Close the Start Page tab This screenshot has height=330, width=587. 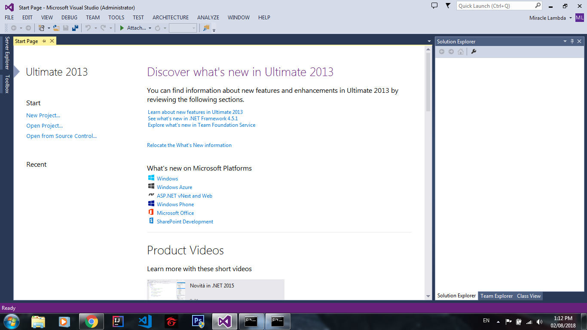pyautogui.click(x=52, y=41)
